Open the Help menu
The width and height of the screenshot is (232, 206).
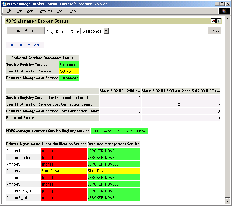point(72,11)
